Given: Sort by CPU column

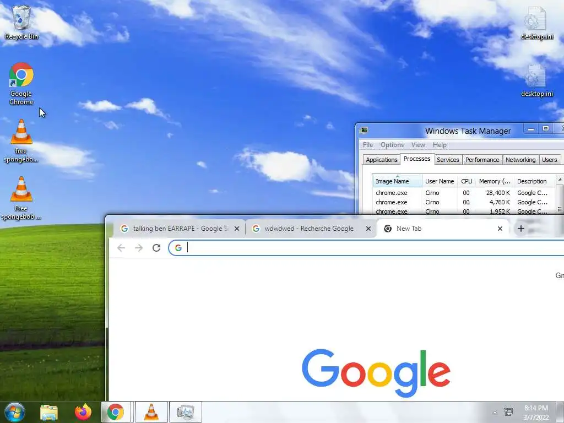Looking at the screenshot, I should [467, 181].
